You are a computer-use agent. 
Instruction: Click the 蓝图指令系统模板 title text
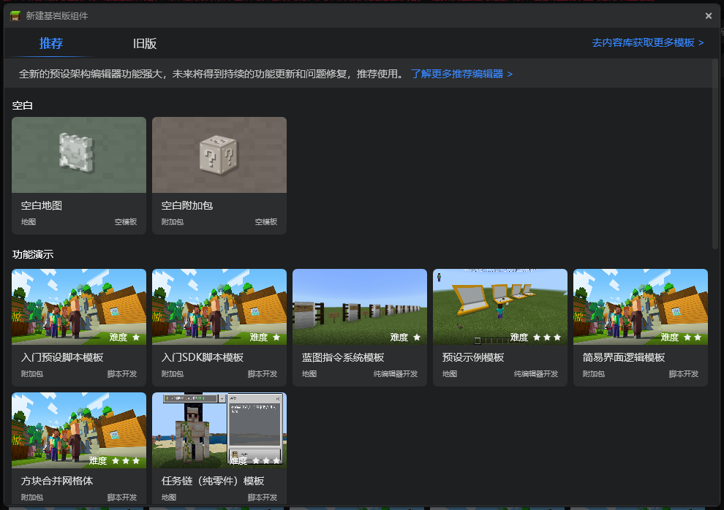point(342,357)
